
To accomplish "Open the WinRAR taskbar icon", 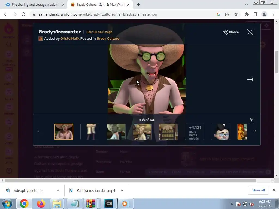I will tap(90, 204).
